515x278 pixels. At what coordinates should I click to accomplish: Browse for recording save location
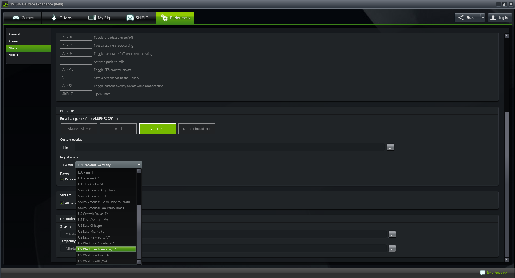click(392, 234)
